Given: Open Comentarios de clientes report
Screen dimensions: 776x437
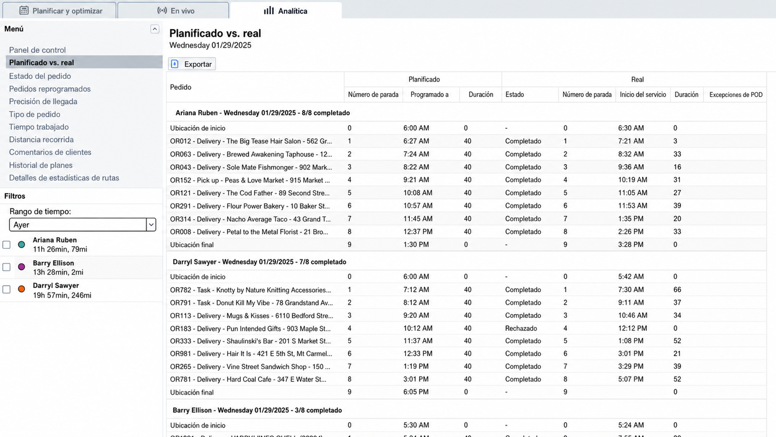Looking at the screenshot, I should coord(50,152).
